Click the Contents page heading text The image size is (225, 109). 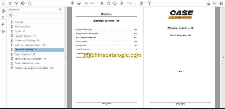tap(106, 14)
